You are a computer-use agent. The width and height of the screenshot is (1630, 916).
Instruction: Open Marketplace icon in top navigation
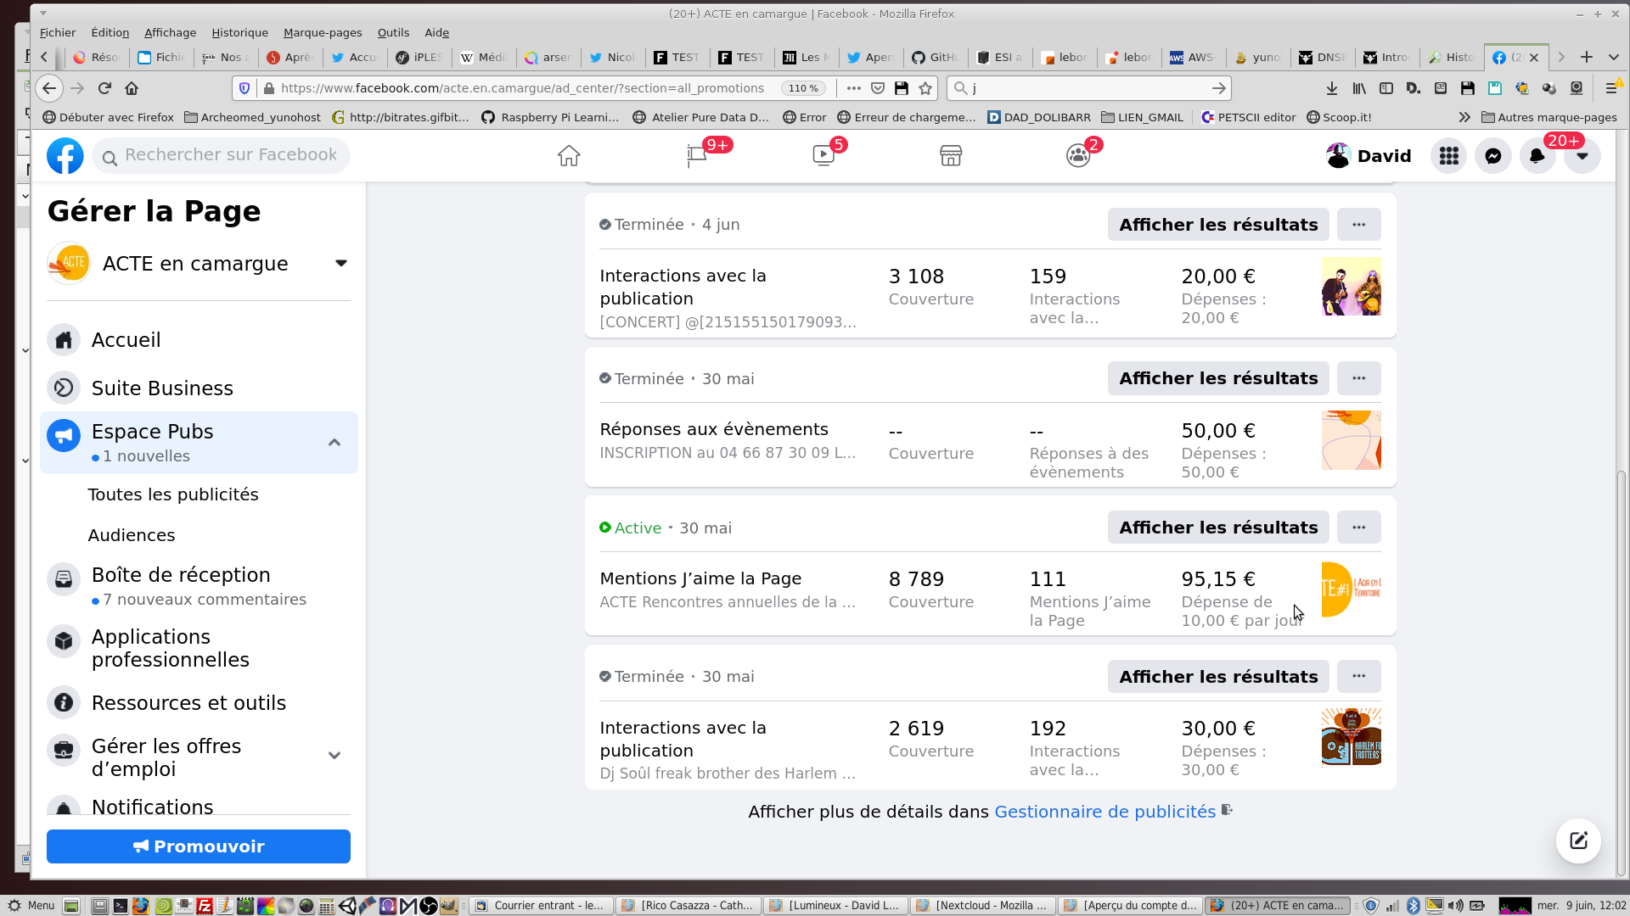(951, 156)
